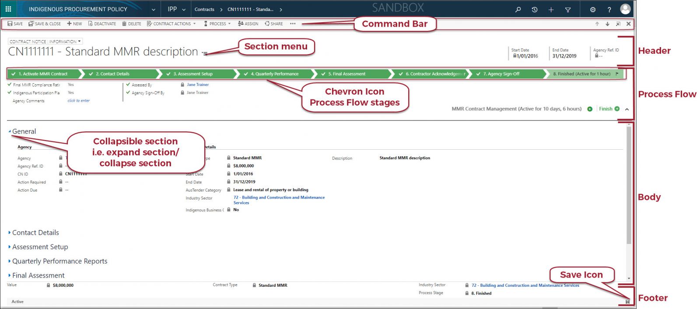Open settings gear in top bar
The width and height of the screenshot is (700, 309).
point(593,9)
